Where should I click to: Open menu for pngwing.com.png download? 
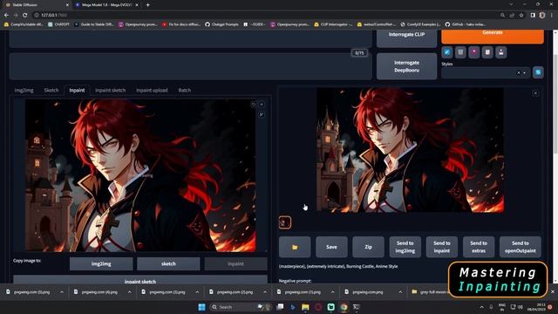400,291
